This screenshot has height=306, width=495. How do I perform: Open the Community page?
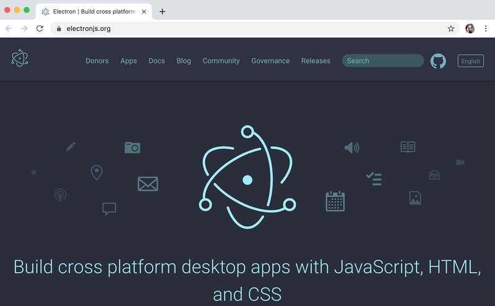tap(221, 61)
